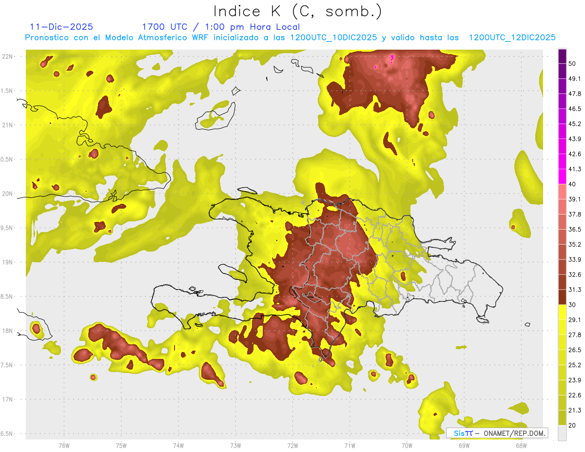This screenshot has width=585, height=452.
Task: Click the '37.8' colorbar value
Action: click(575, 214)
